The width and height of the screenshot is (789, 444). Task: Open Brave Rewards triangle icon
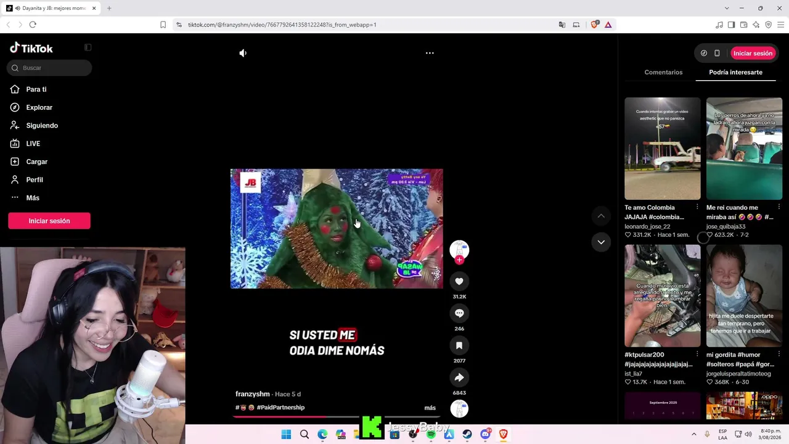point(608,25)
